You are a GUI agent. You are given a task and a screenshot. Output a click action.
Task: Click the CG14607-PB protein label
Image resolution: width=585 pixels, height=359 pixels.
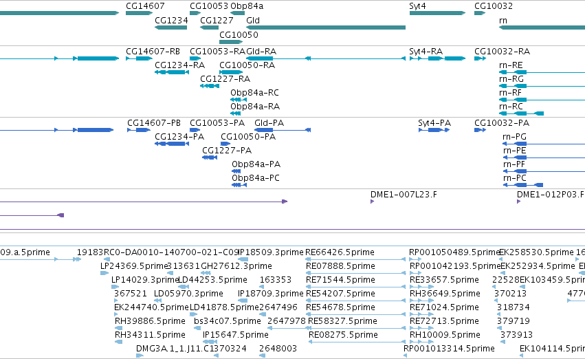point(154,123)
